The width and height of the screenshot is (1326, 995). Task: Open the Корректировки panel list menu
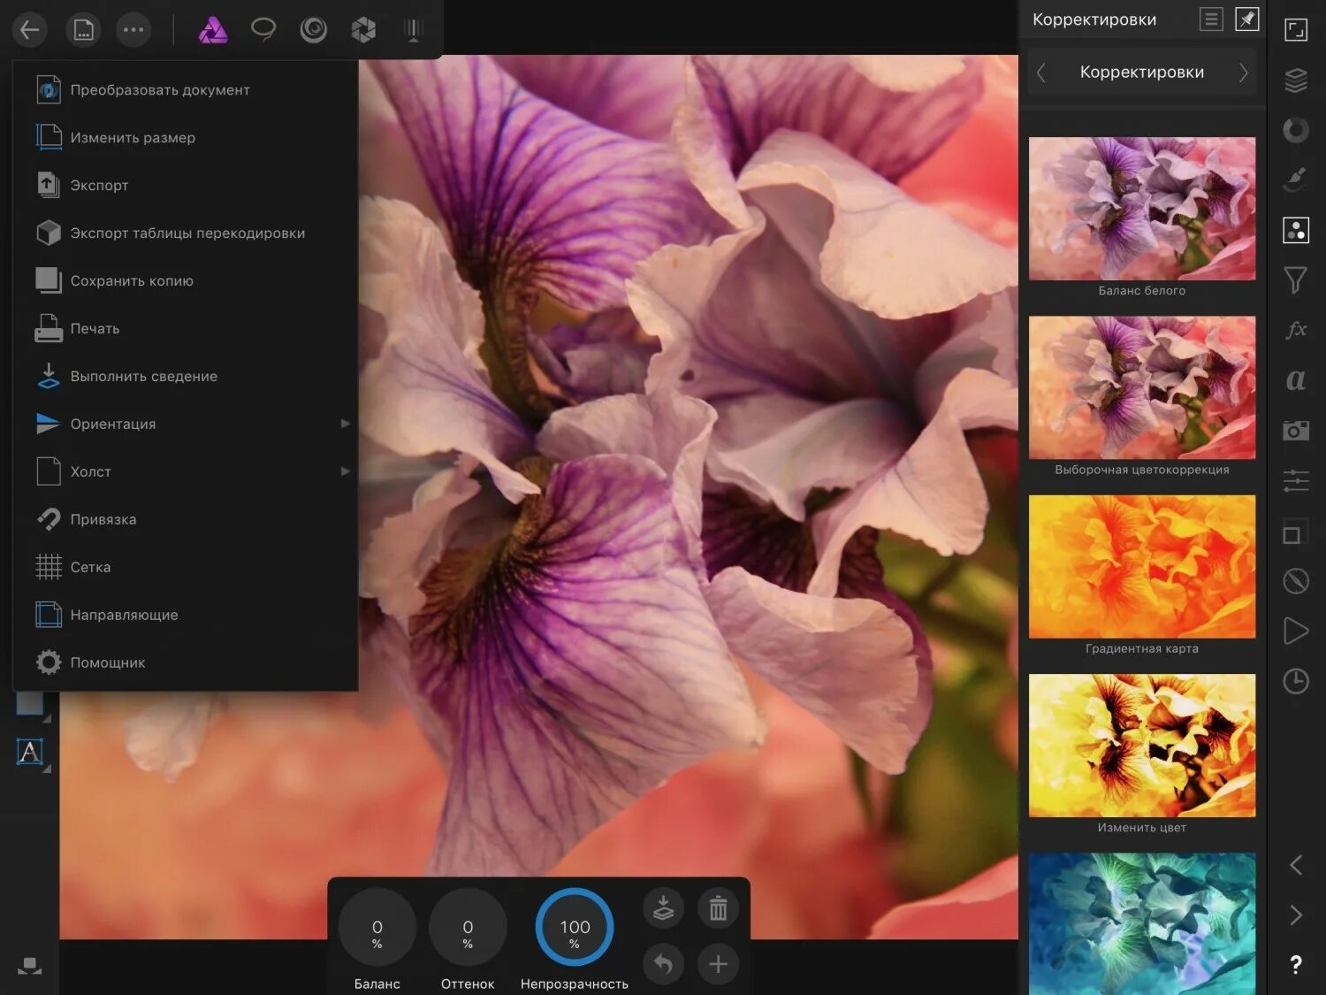pos(1211,19)
